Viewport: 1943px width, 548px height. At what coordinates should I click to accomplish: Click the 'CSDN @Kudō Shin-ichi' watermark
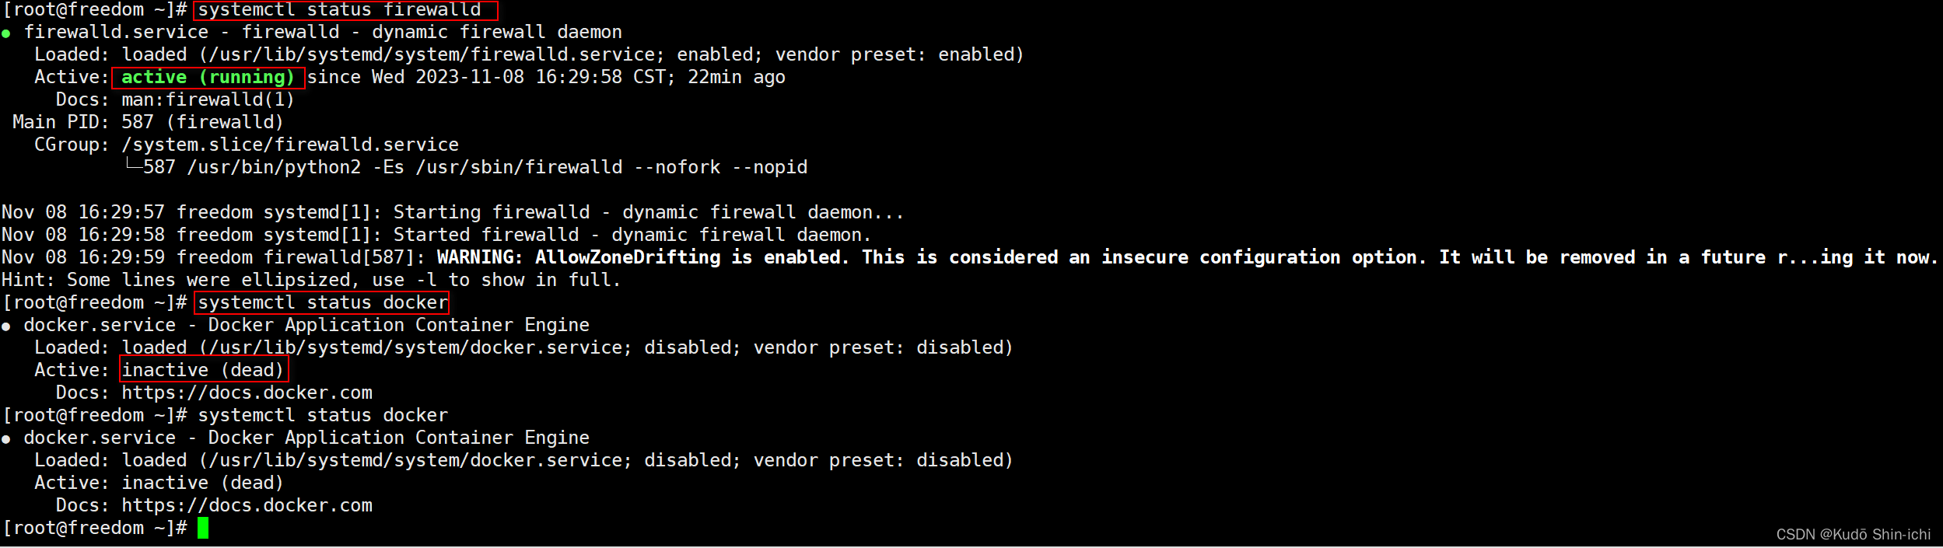click(x=1853, y=534)
